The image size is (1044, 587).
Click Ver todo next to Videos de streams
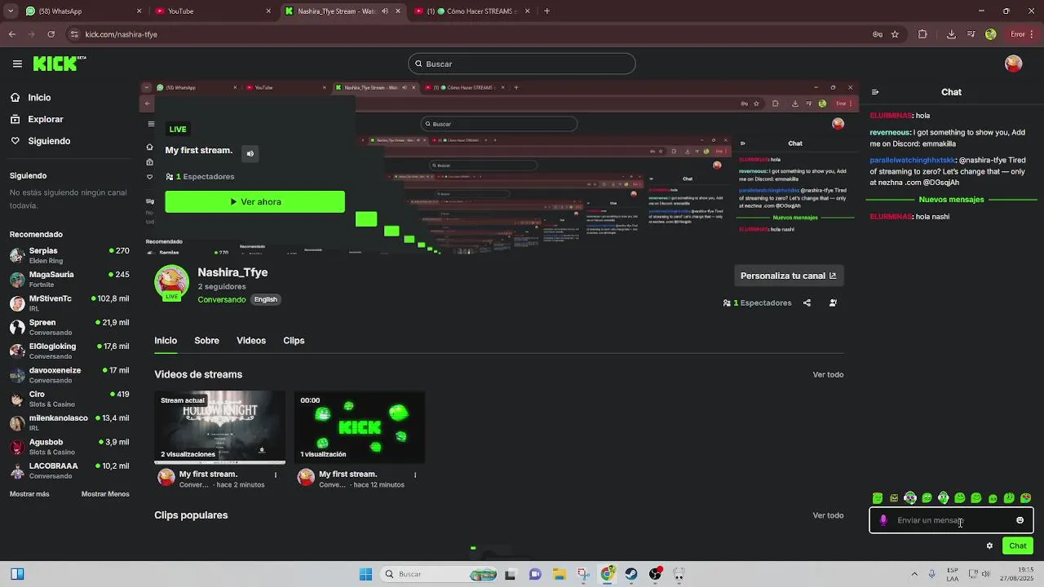tap(828, 374)
